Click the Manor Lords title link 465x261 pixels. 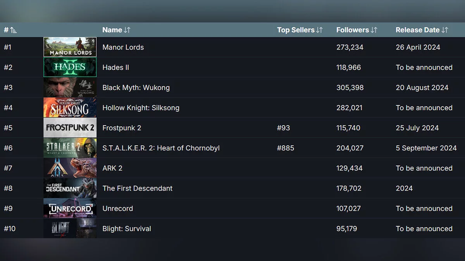tap(123, 47)
